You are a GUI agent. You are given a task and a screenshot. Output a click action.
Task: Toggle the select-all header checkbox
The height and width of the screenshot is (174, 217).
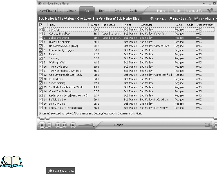pyautogui.click(x=41, y=25)
